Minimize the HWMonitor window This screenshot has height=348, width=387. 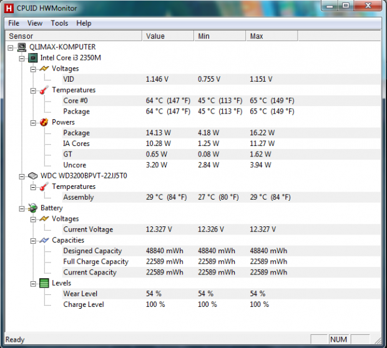click(330, 6)
